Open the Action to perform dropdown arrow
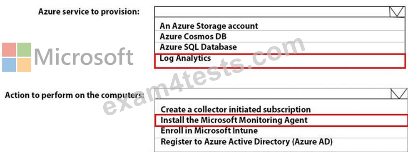This screenshot has height=152, width=408. 399,93
